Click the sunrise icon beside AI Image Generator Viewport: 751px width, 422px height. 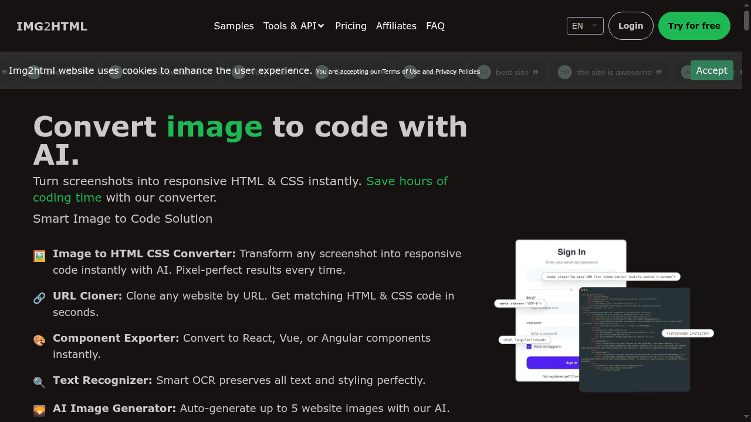[x=39, y=410]
